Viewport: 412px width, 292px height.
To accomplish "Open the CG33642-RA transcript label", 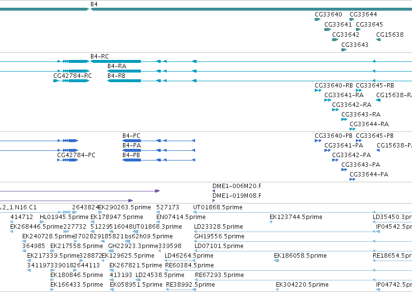I will tap(351, 105).
